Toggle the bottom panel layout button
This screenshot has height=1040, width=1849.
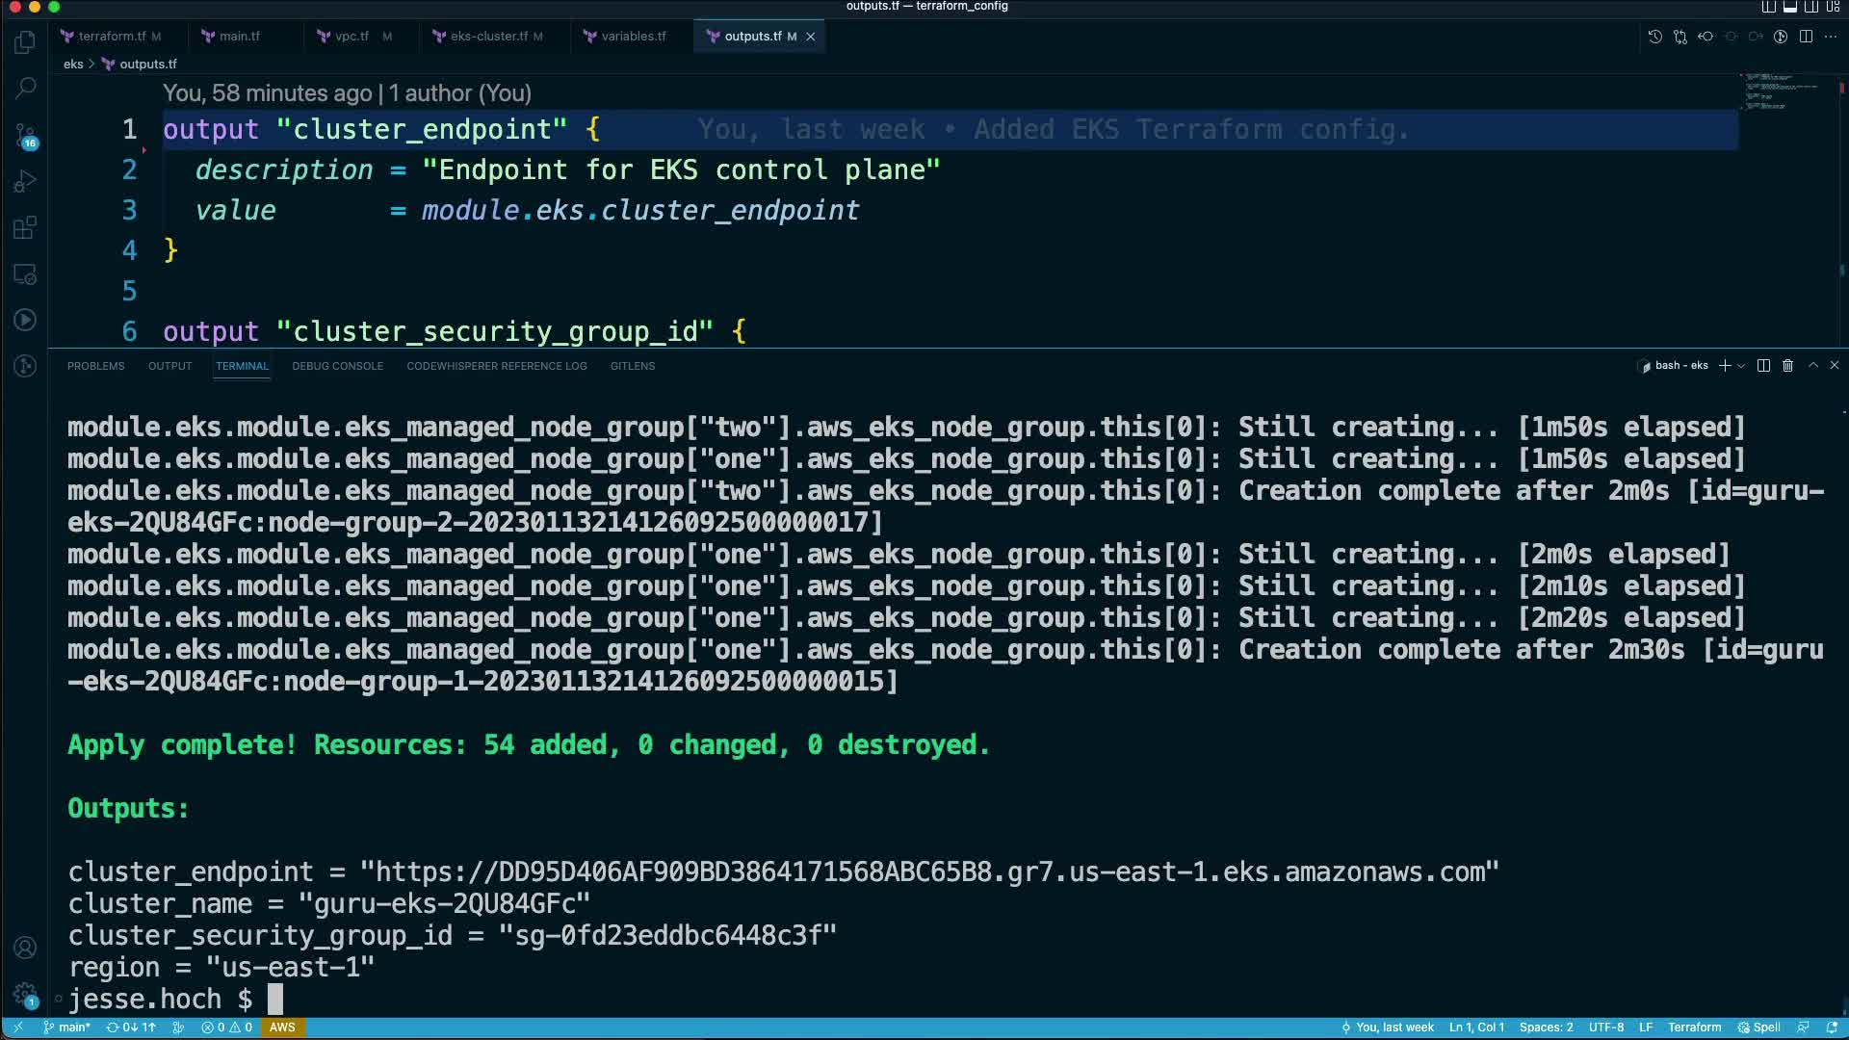point(1790,7)
